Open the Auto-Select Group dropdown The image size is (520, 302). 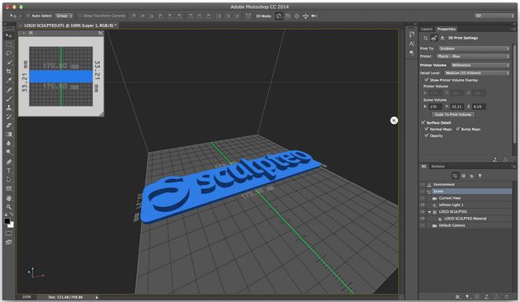click(64, 16)
